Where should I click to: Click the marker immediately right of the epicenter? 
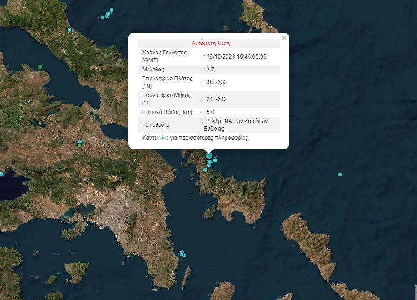point(215,160)
